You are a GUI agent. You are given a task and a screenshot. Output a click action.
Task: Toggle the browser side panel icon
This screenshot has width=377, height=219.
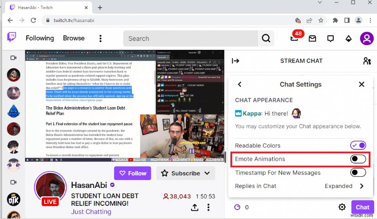coord(347,20)
